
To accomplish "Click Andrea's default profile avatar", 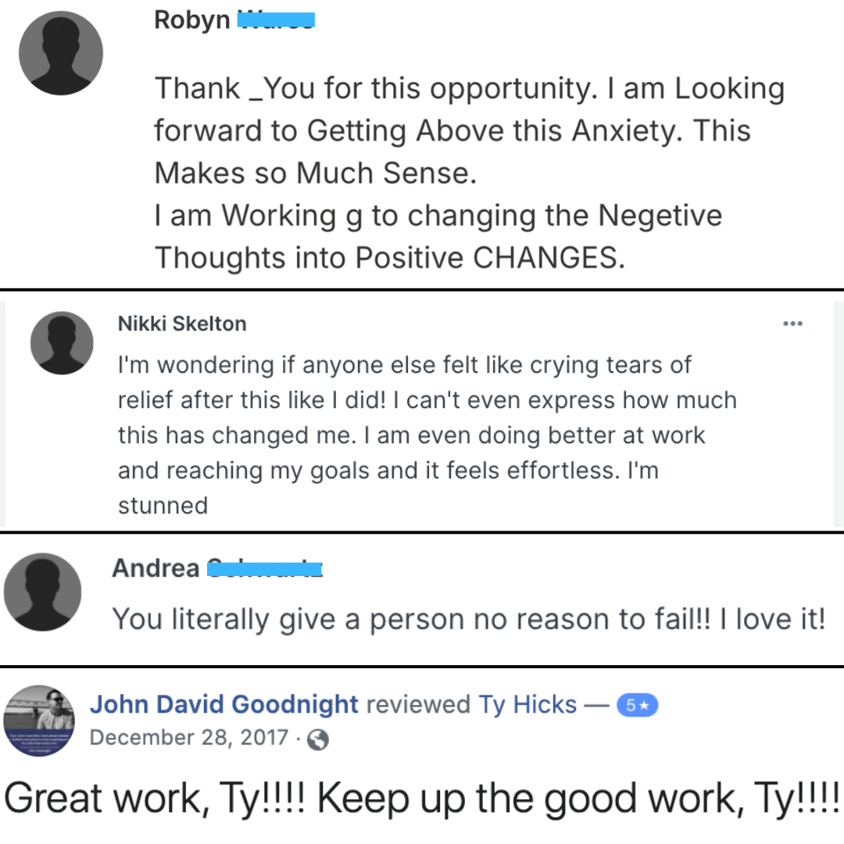I will point(43,592).
